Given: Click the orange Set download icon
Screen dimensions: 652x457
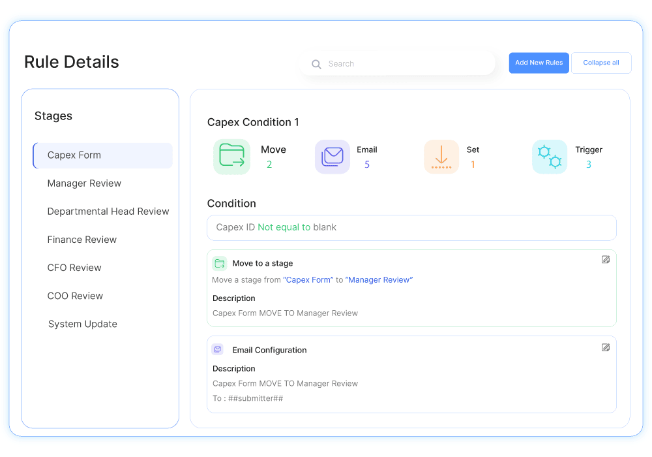Looking at the screenshot, I should pyautogui.click(x=441, y=157).
